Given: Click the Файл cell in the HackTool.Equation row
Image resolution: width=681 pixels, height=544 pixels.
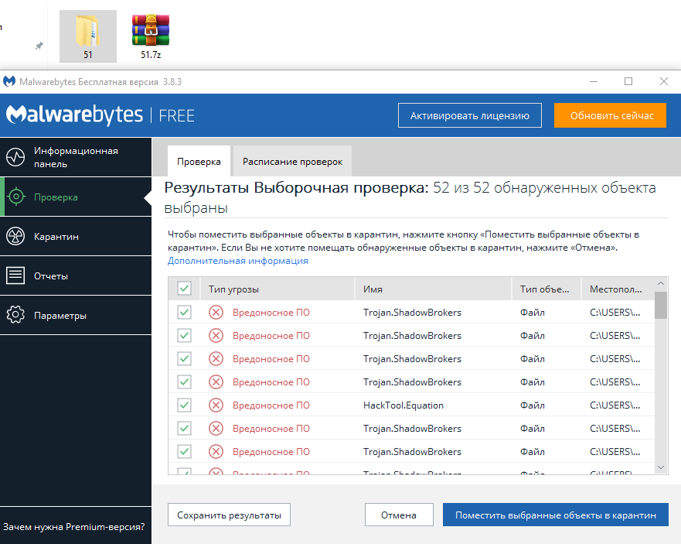Looking at the screenshot, I should tap(533, 405).
